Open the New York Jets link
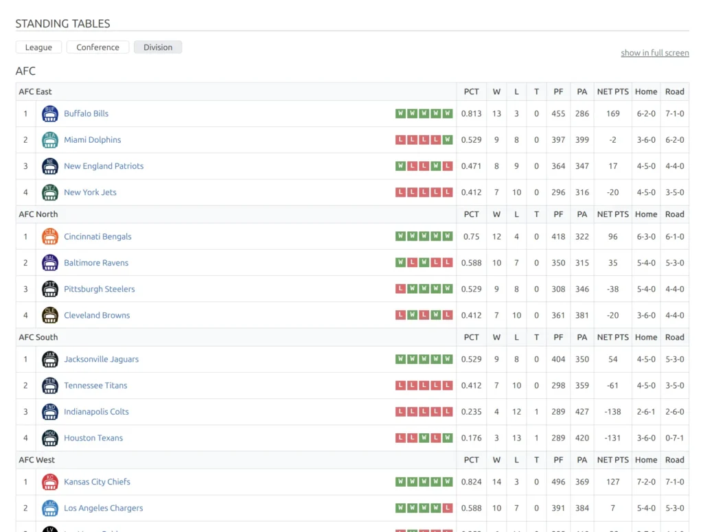The image size is (703, 532). point(90,192)
